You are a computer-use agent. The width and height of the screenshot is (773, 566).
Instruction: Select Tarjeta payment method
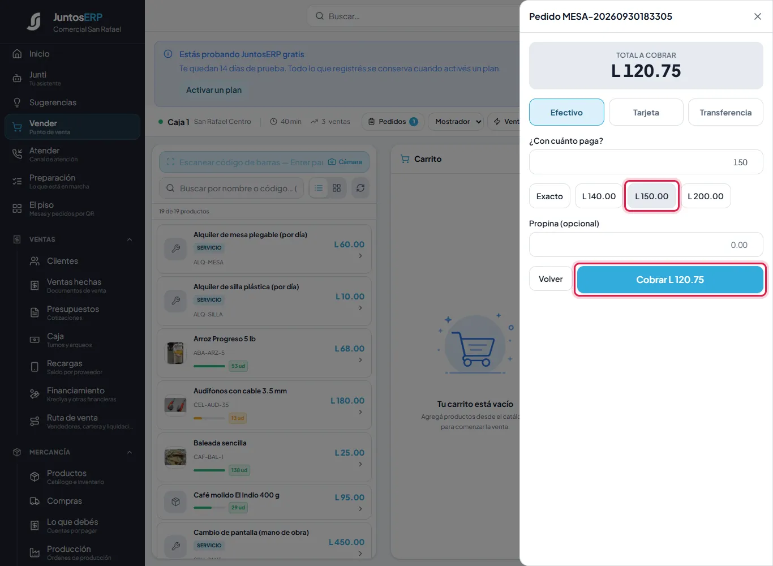(x=646, y=112)
